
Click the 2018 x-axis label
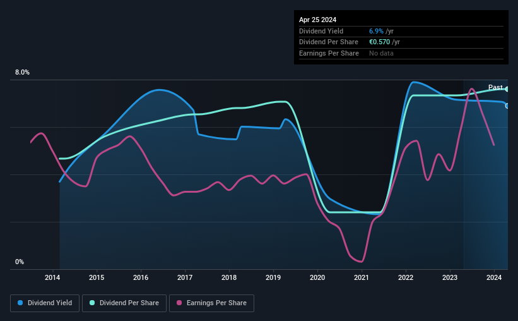tap(229, 277)
